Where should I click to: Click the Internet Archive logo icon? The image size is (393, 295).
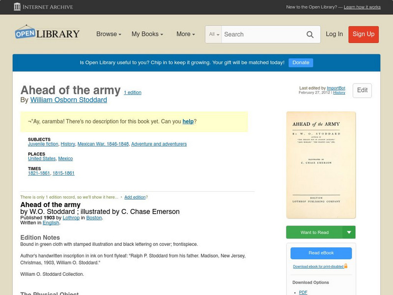pyautogui.click(x=18, y=7)
